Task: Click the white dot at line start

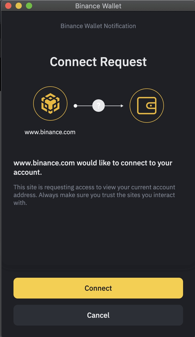Action: 75,106
